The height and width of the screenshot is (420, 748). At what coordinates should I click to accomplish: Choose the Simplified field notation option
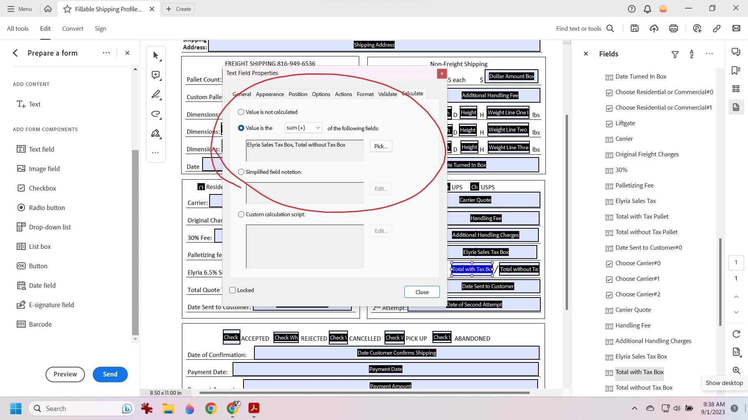241,172
